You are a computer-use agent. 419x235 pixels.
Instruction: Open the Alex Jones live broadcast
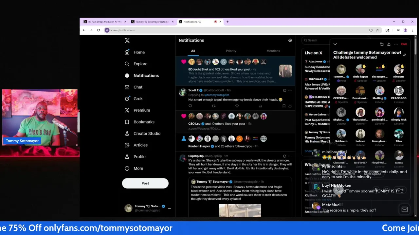(x=317, y=66)
